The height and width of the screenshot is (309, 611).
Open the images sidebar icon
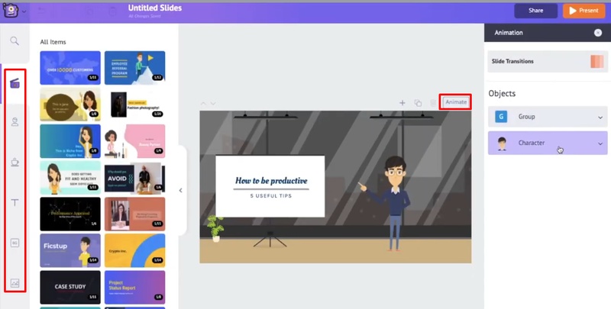[15, 283]
